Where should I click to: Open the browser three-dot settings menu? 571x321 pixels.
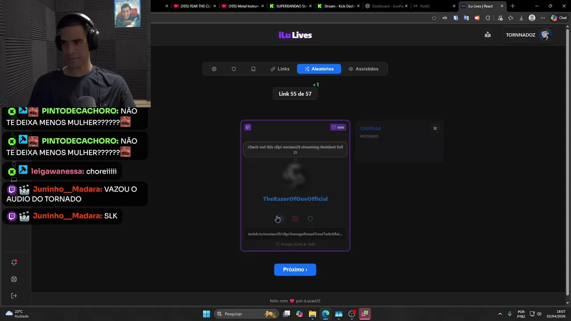pyautogui.click(x=542, y=18)
